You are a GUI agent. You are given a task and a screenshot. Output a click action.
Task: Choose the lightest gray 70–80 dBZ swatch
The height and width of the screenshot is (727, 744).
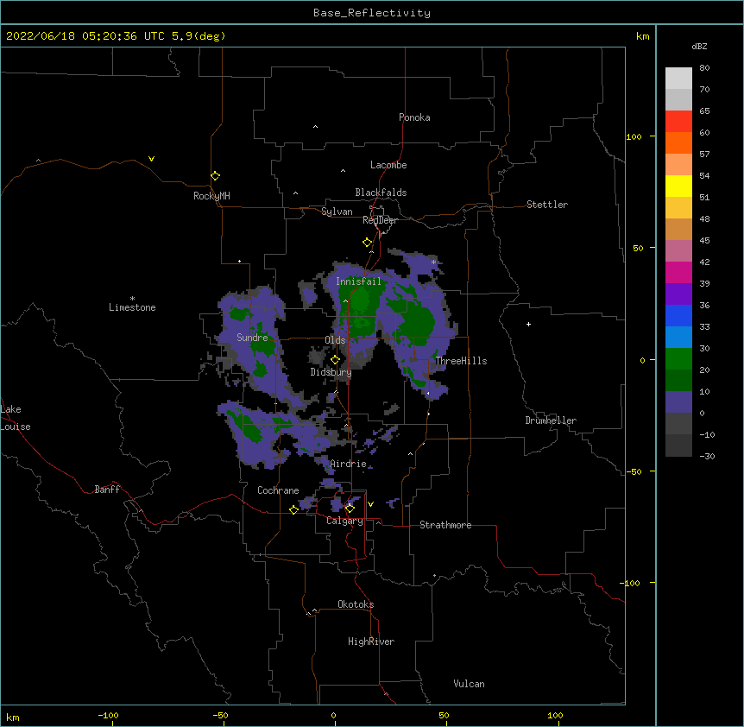point(678,79)
